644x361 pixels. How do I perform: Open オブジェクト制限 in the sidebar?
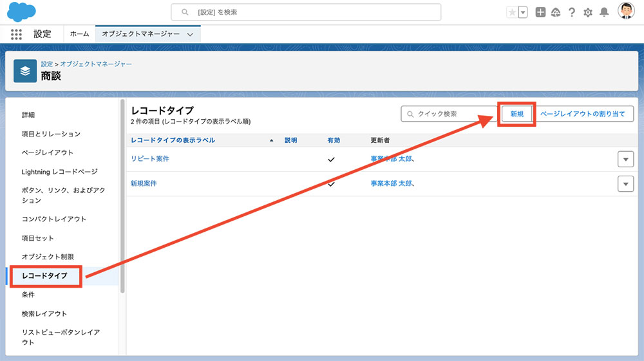tap(48, 257)
